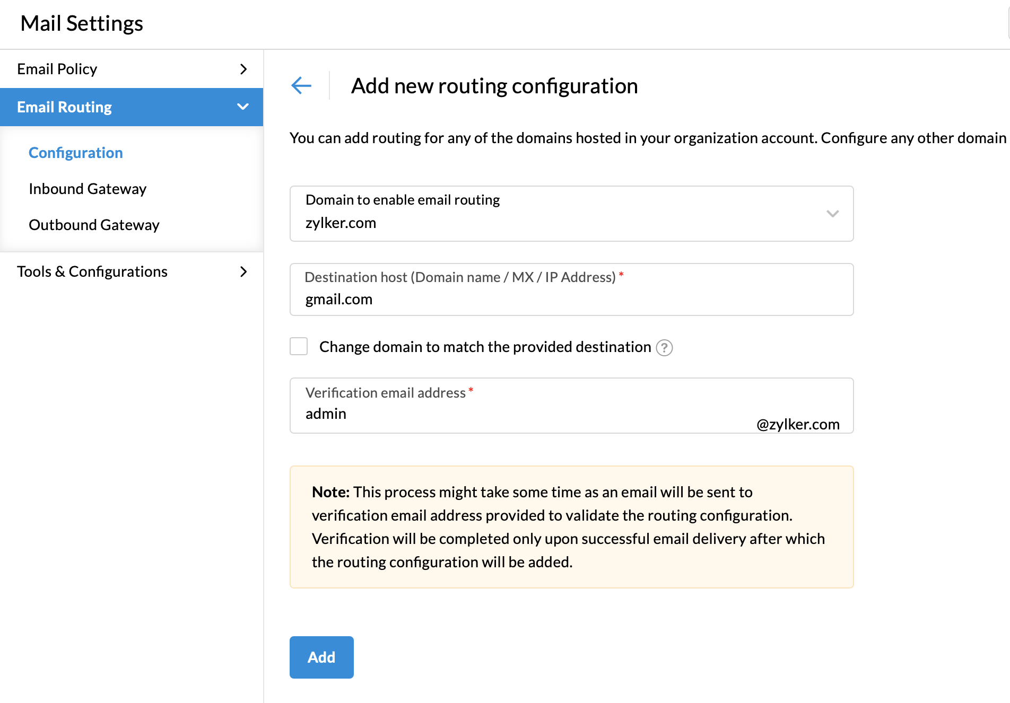Edit the Verification email address field

point(530,414)
